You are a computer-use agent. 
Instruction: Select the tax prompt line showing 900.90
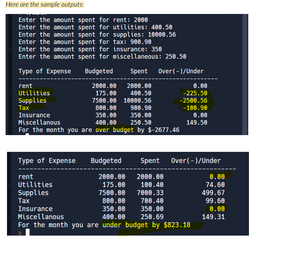pyautogui.click(x=85, y=42)
